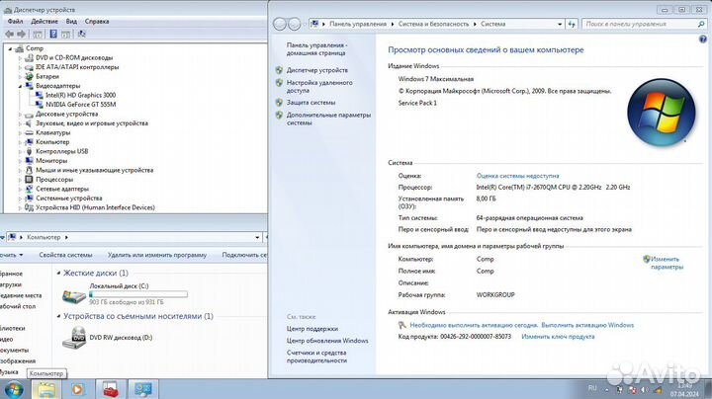Expand the Системные устройства node
Image resolution: width=712 pixels, height=399 pixels.
click(x=20, y=199)
